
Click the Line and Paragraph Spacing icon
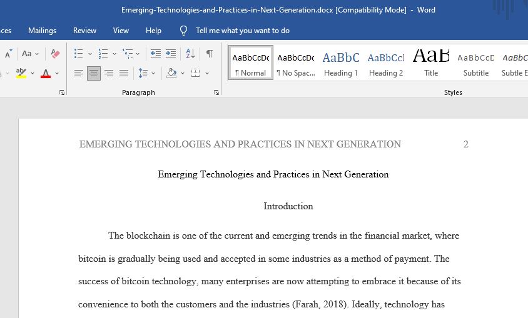click(x=143, y=73)
